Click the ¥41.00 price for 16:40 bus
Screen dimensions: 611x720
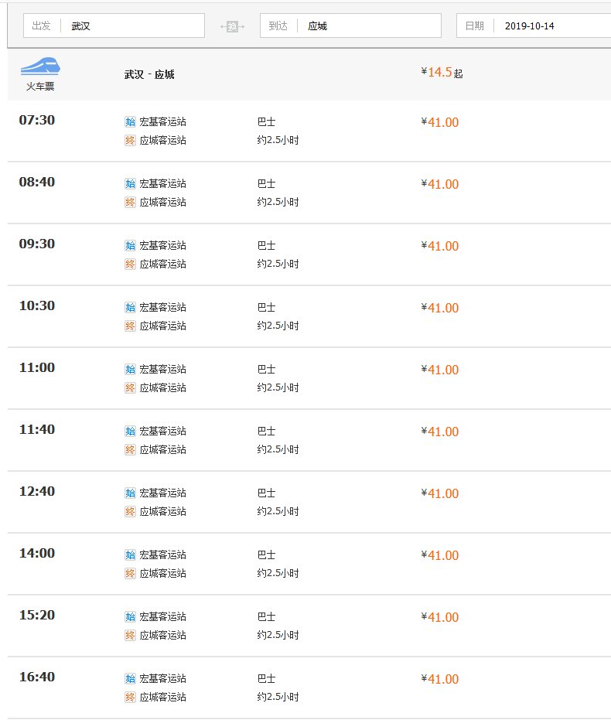[x=440, y=679]
